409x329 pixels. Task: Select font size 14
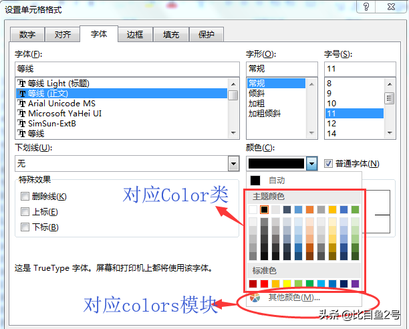[x=354, y=133]
